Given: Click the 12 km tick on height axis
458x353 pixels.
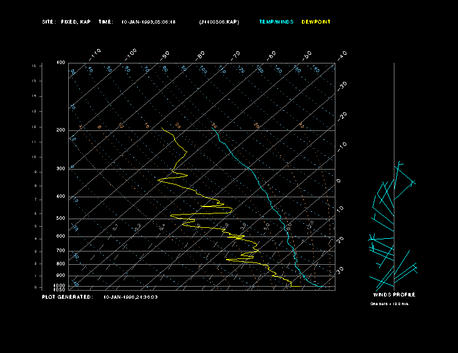Looking at the screenshot, I should (x=35, y=127).
